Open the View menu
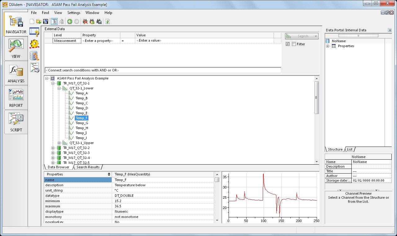The height and width of the screenshot is (236, 397). coord(58,13)
